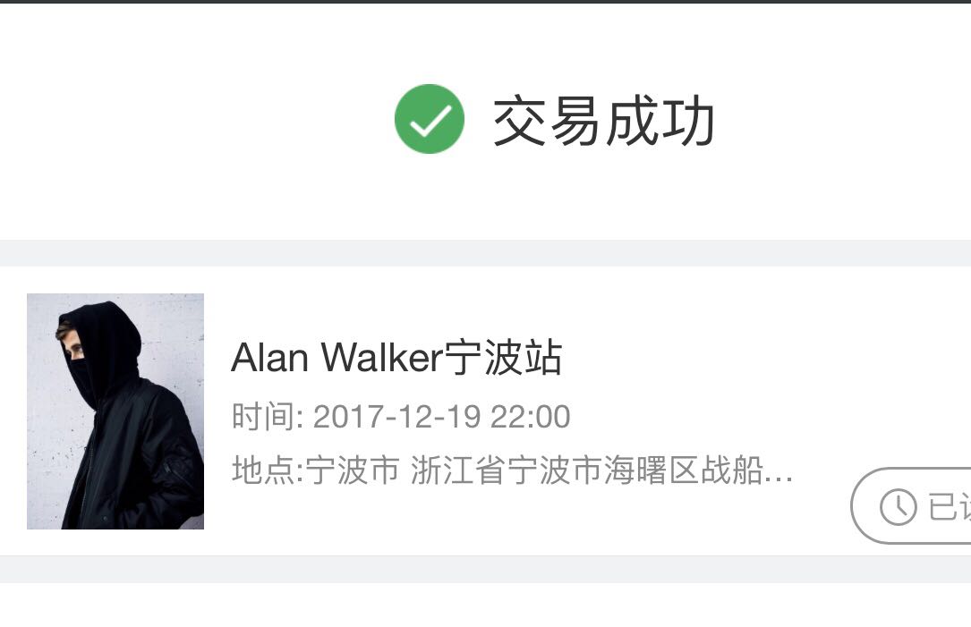Click the 22:00 start time value

pos(530,417)
